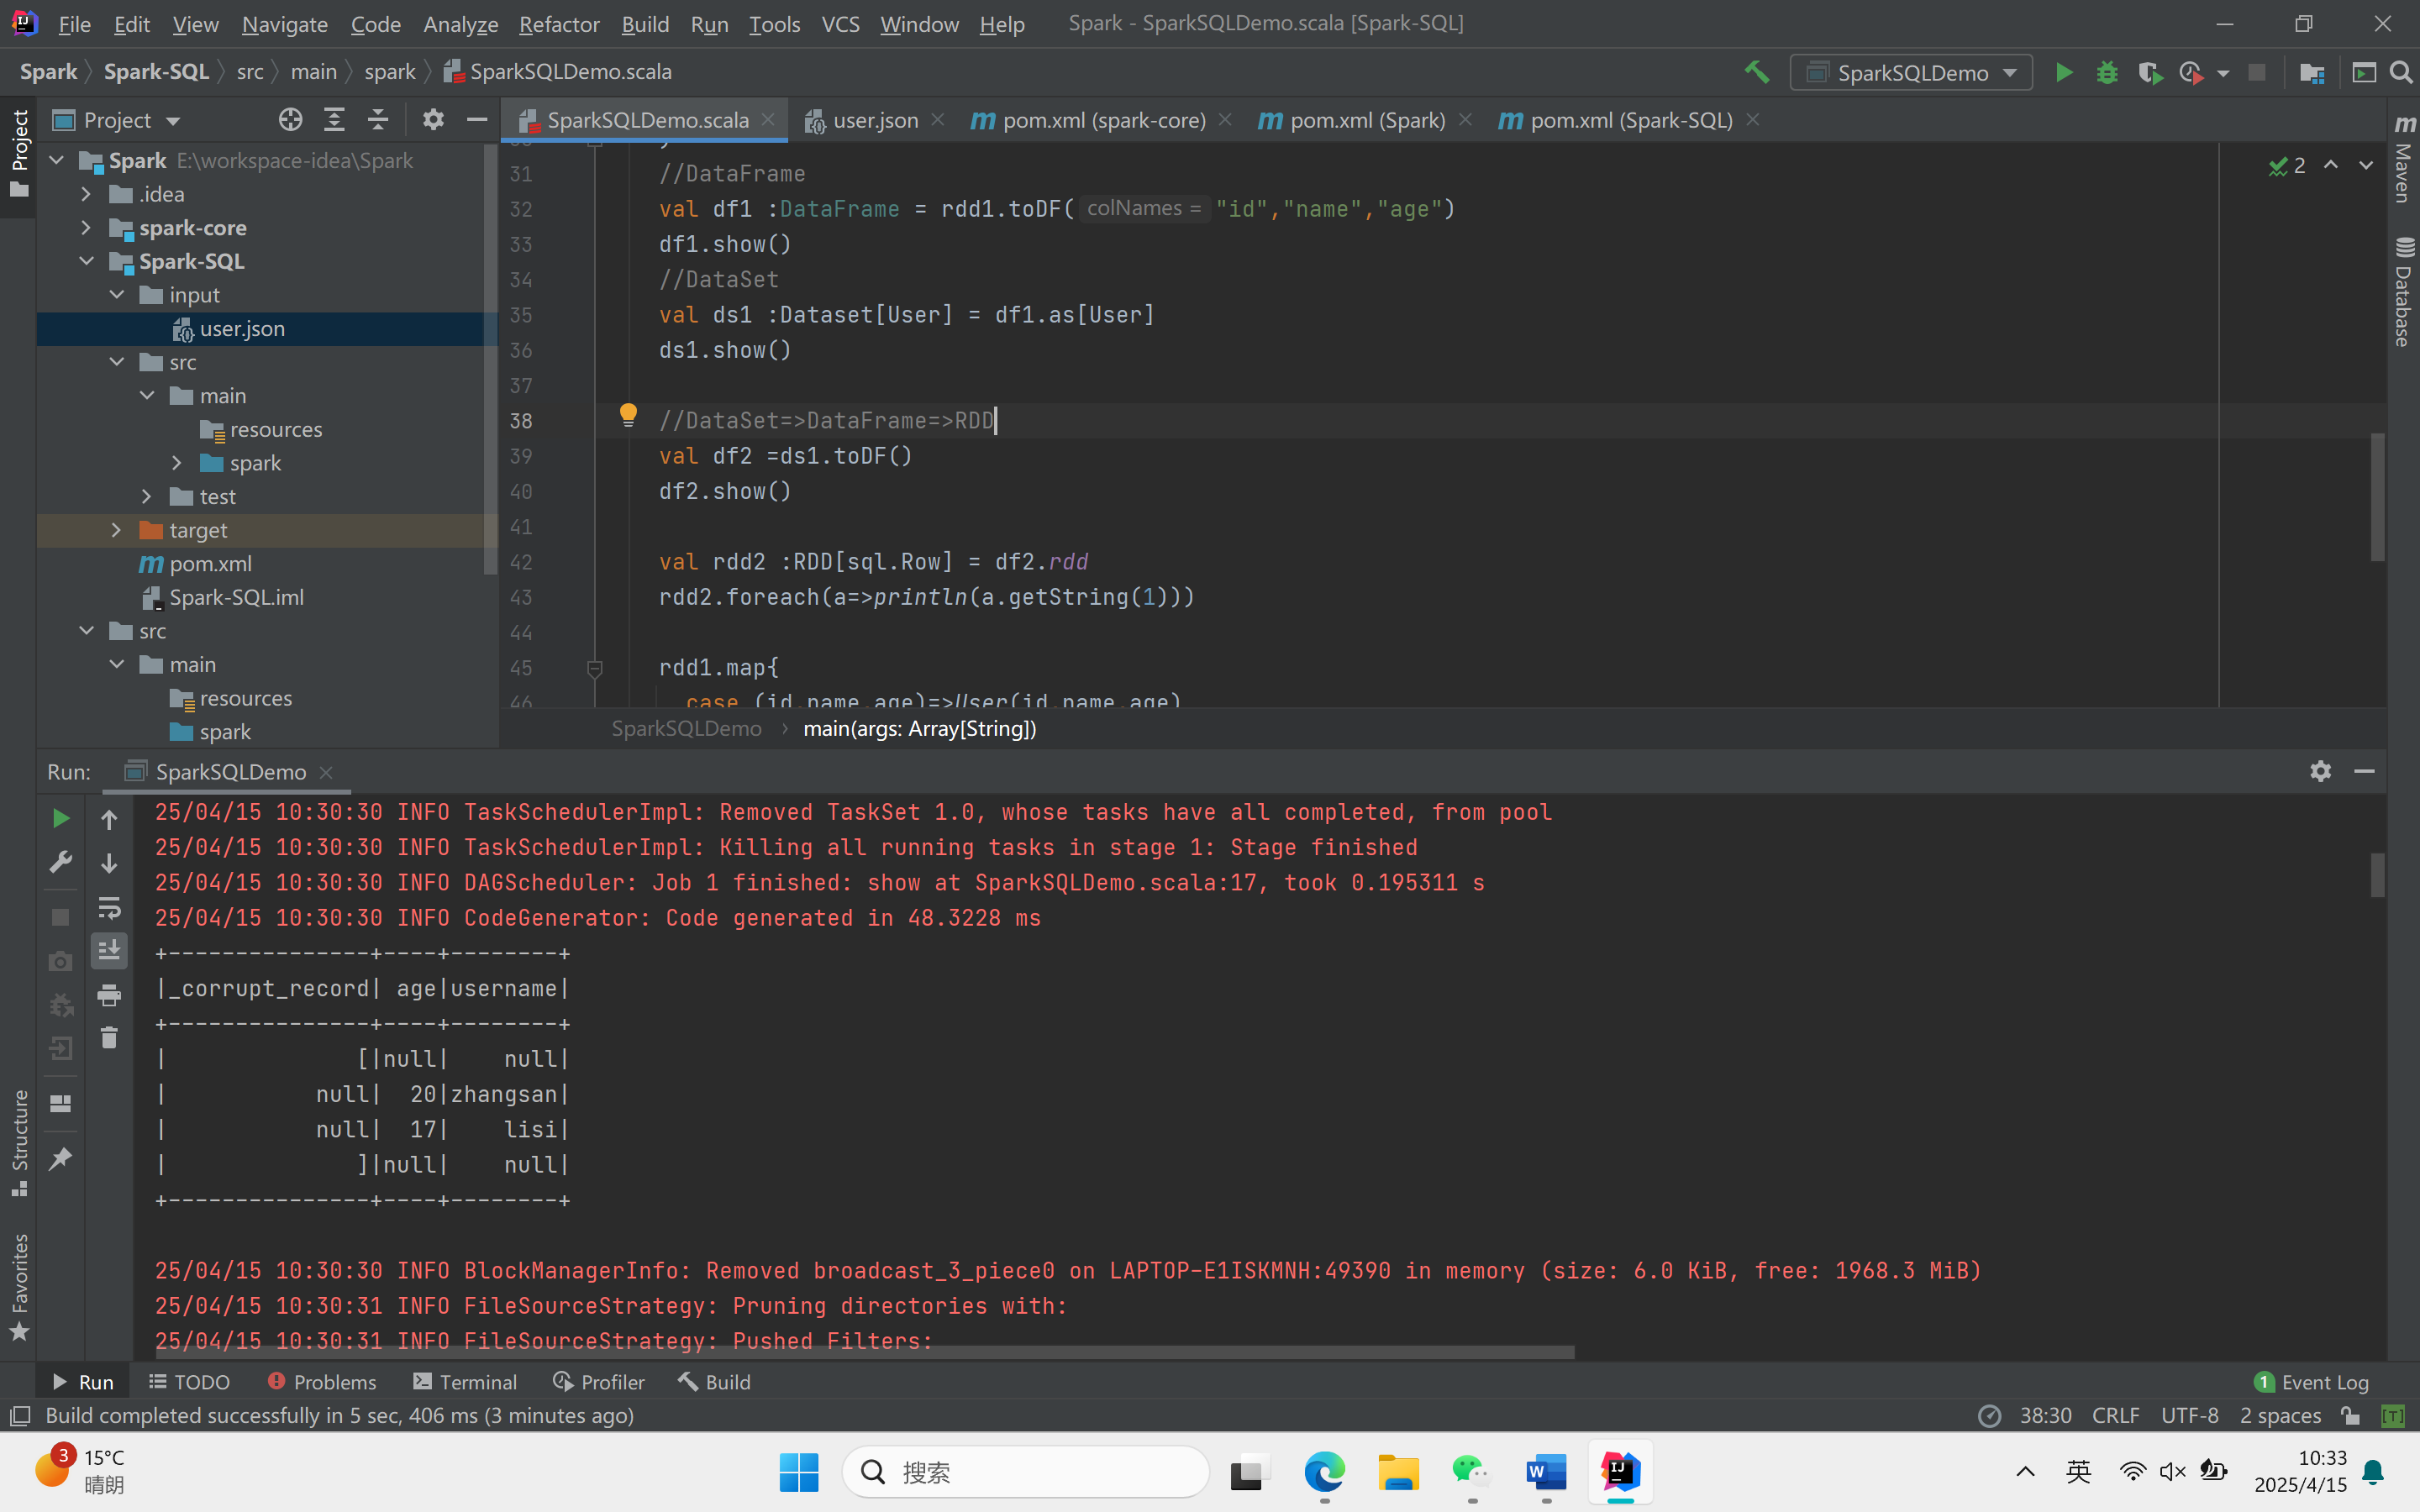Toggle the read-only lock in the status bar
The image size is (2420, 1512).
[2350, 1416]
